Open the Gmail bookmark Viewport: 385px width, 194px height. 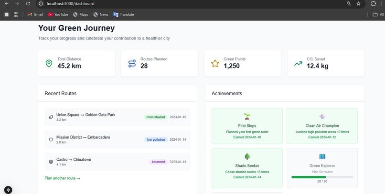35,14
